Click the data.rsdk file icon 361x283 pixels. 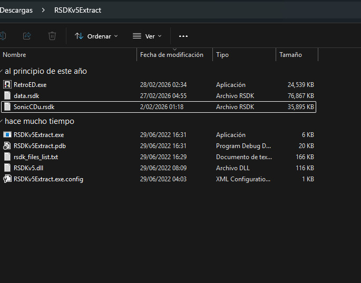click(7, 95)
